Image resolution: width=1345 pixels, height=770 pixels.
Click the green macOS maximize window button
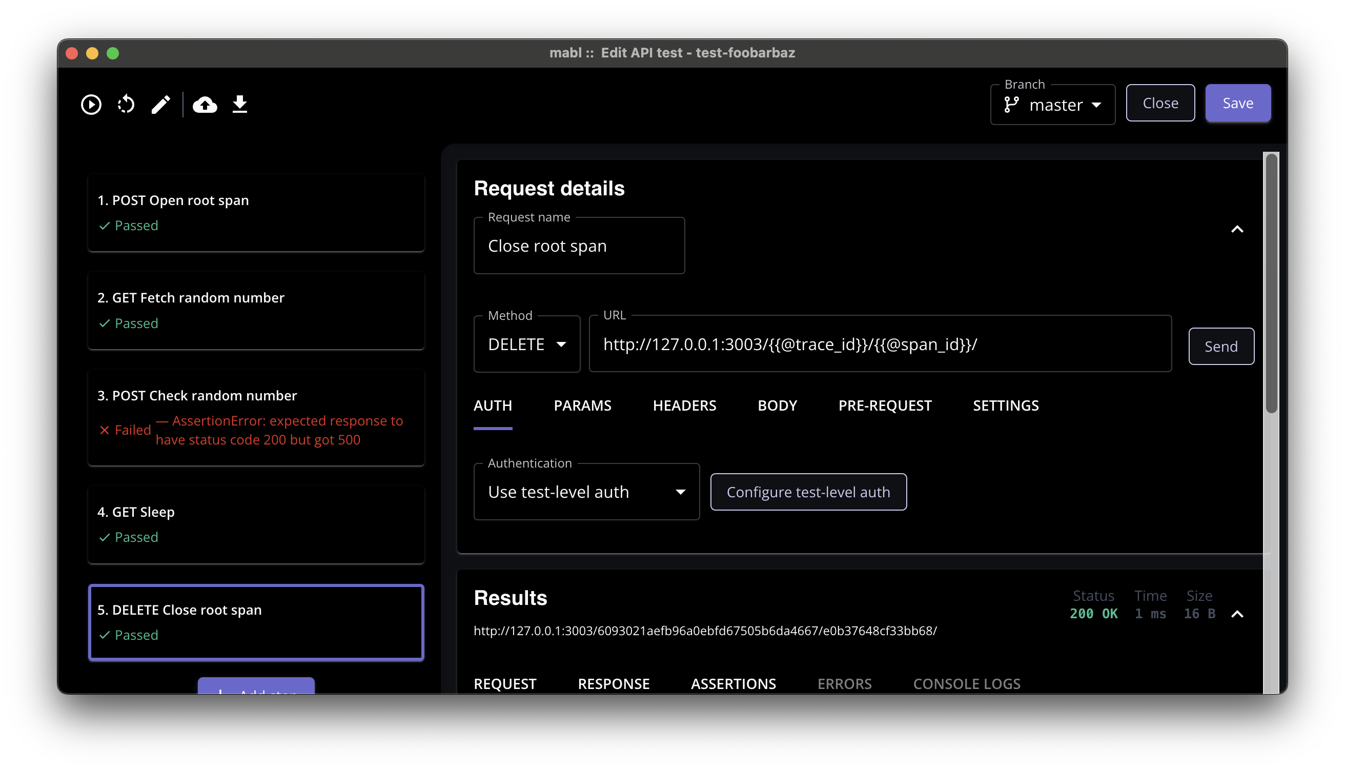coord(113,53)
